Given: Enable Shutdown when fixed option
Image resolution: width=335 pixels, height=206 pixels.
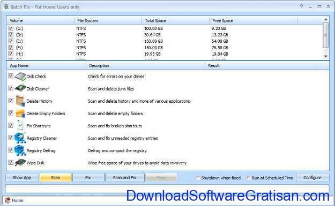Looking at the screenshot, I should click(198, 178).
